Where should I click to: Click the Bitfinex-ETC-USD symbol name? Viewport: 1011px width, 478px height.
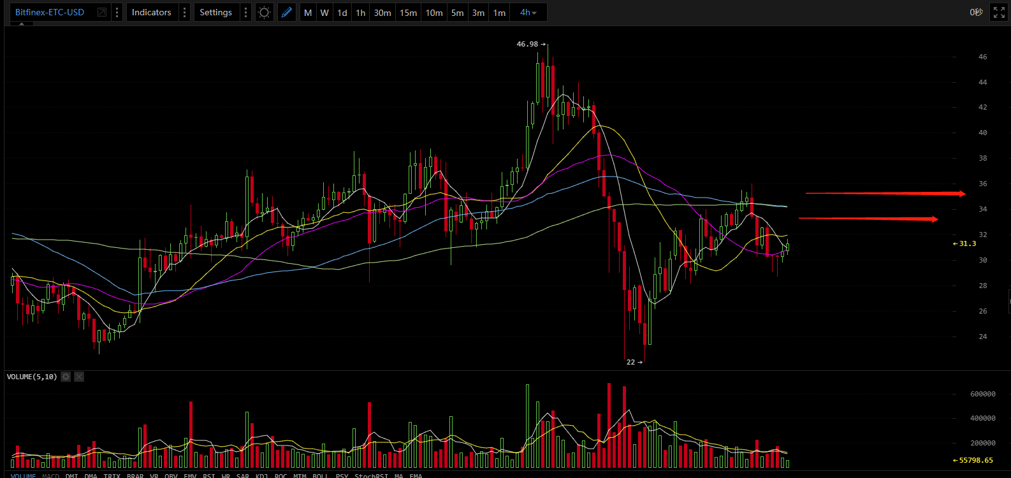pyautogui.click(x=50, y=12)
